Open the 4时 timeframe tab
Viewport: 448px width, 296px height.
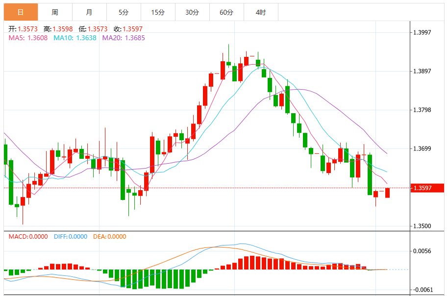[x=261, y=12]
